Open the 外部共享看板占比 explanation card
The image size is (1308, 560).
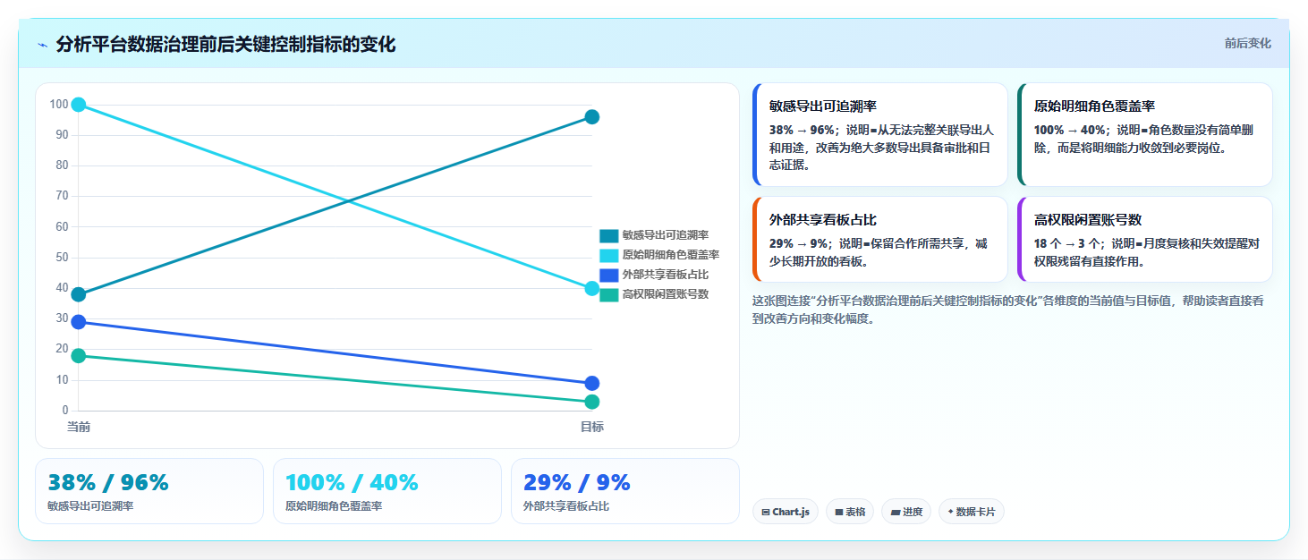coord(880,239)
